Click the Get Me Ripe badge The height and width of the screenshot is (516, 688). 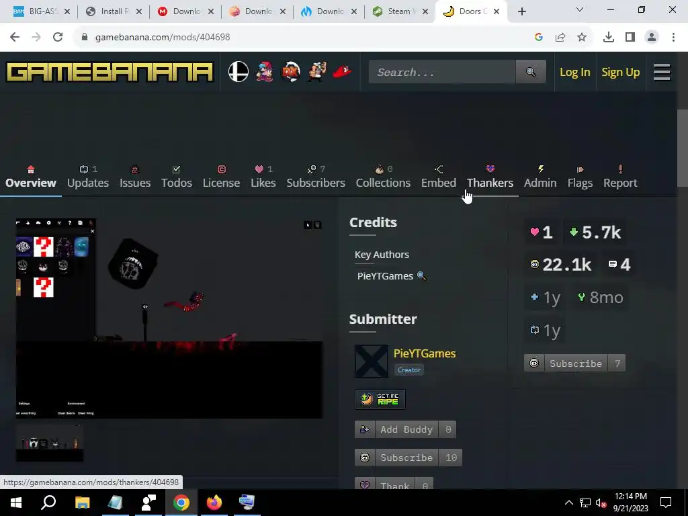click(380, 399)
